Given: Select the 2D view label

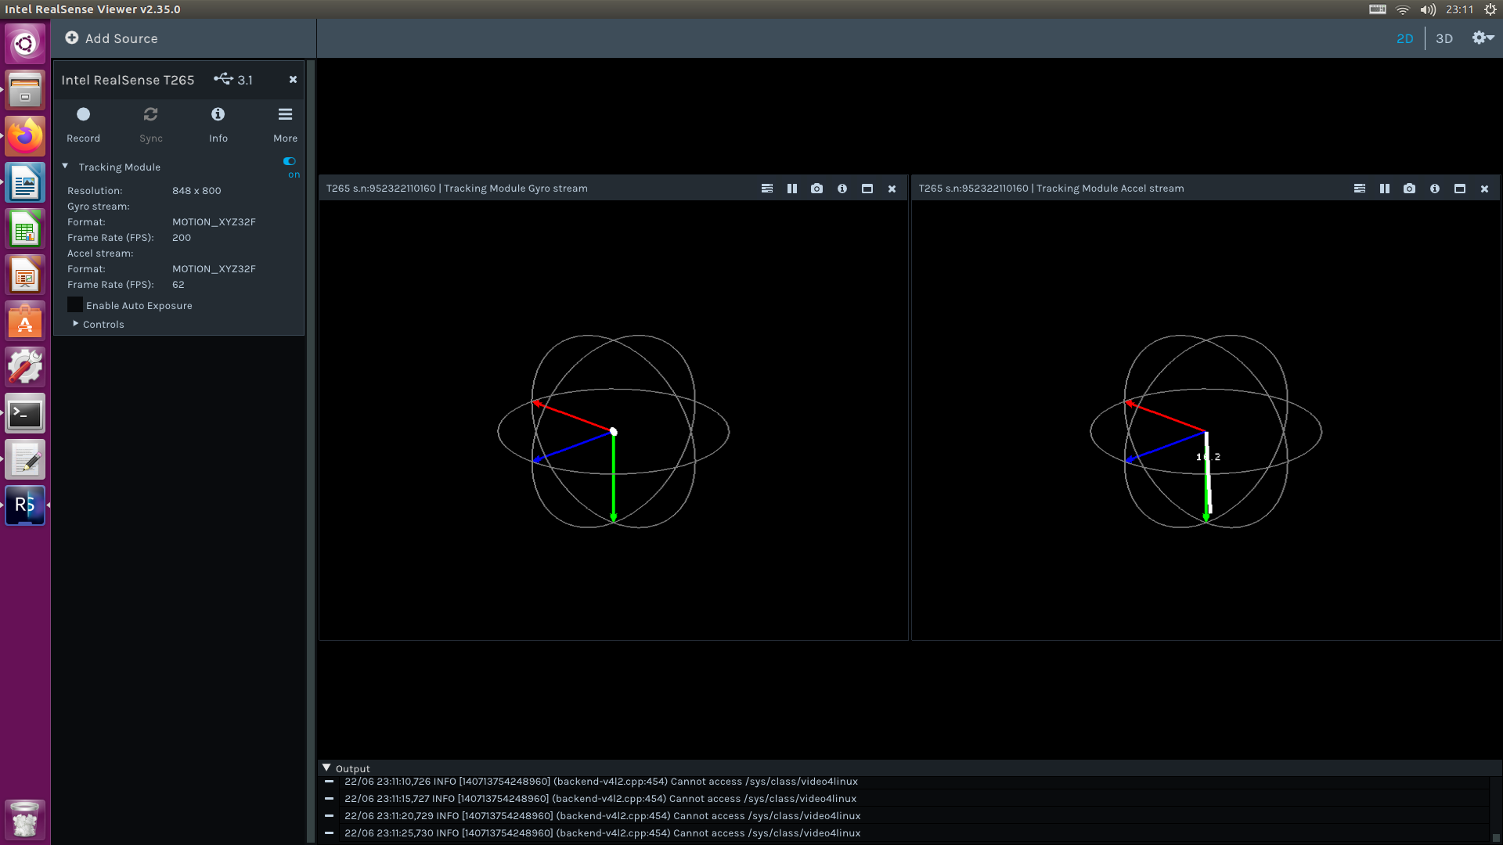Looking at the screenshot, I should [1405, 38].
